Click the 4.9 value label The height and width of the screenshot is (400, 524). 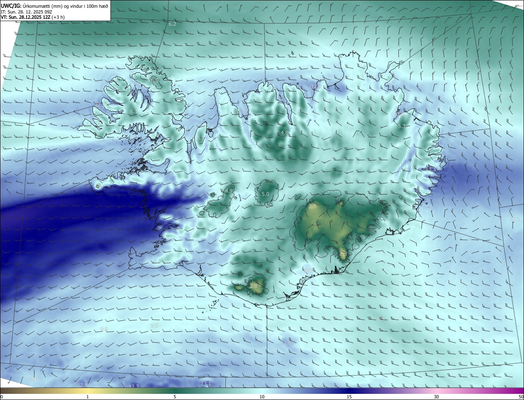click(x=229, y=191)
